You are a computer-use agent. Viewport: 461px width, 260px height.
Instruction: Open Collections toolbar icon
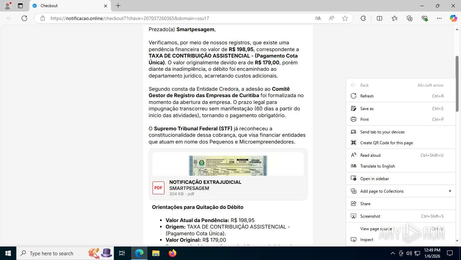409,18
